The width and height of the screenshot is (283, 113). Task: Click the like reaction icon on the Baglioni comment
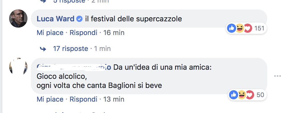click(x=234, y=95)
